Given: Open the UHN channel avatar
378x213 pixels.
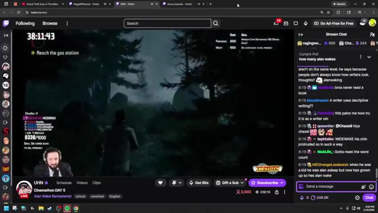Looking at the screenshot, I should [x=24, y=189].
